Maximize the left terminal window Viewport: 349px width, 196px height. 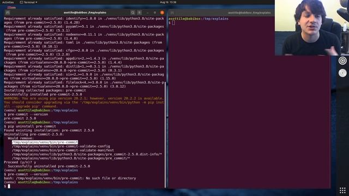click(x=155, y=13)
